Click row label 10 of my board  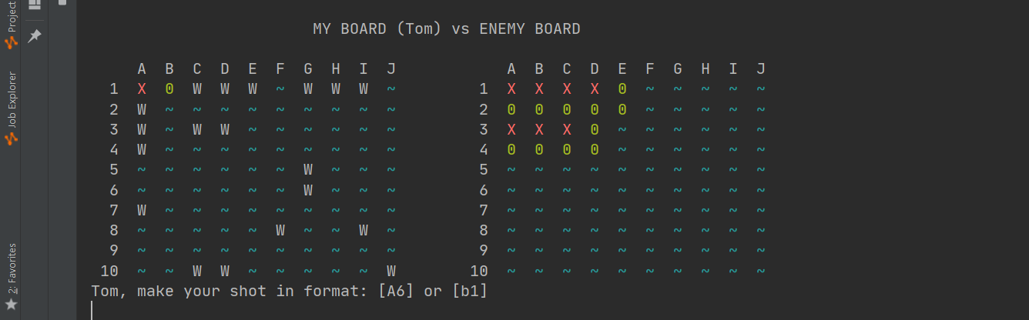tap(109, 271)
